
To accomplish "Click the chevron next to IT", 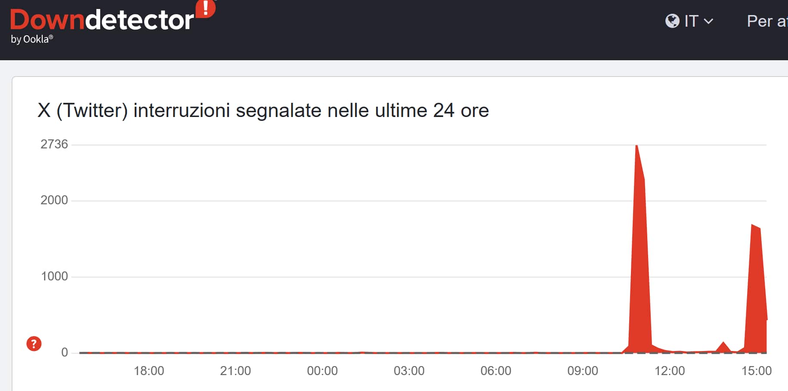I will (708, 21).
